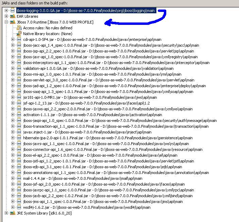This screenshot has width=239, height=222.
Task: Click the jar icon for jboss-jaxws-api
Action: click(19, 109)
